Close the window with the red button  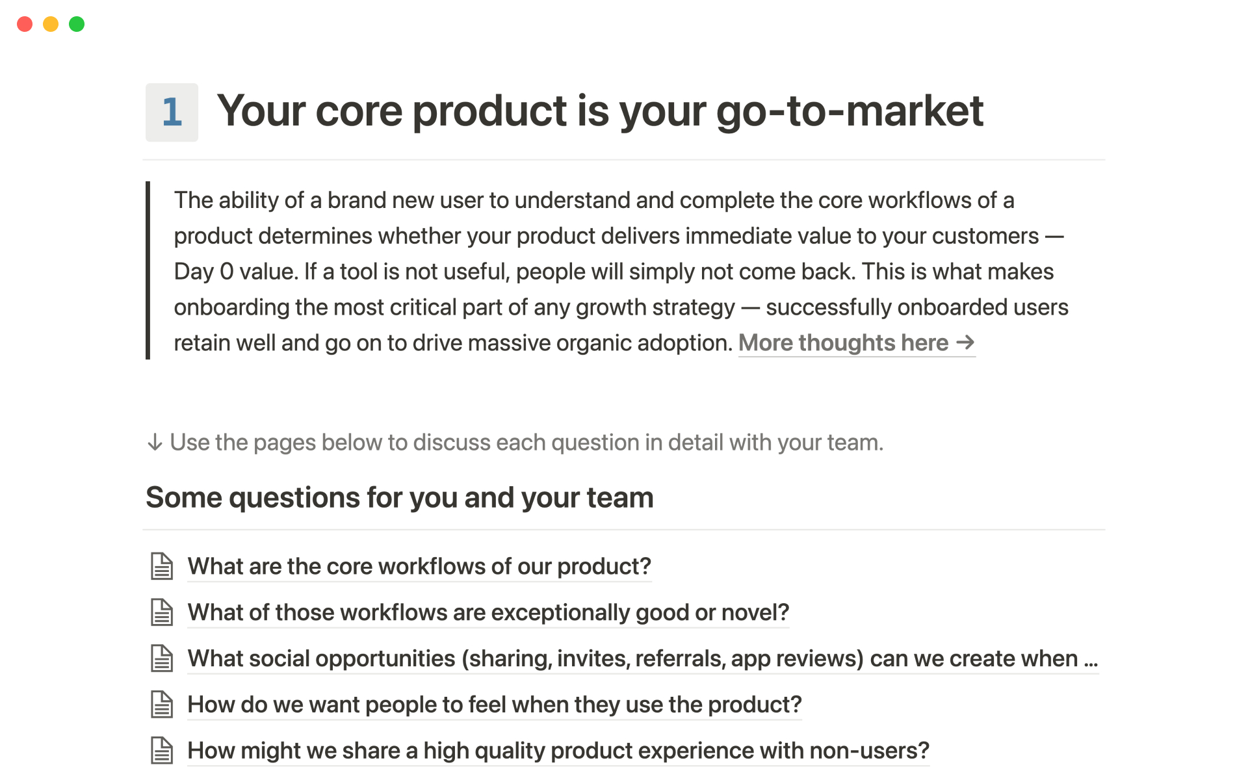(x=25, y=24)
